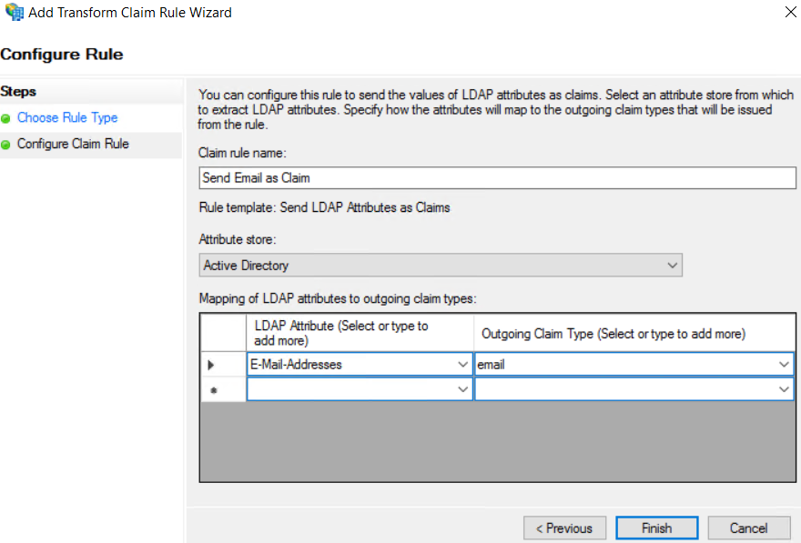The image size is (801, 543).
Task: Cancel the wizard
Action: [x=748, y=528]
